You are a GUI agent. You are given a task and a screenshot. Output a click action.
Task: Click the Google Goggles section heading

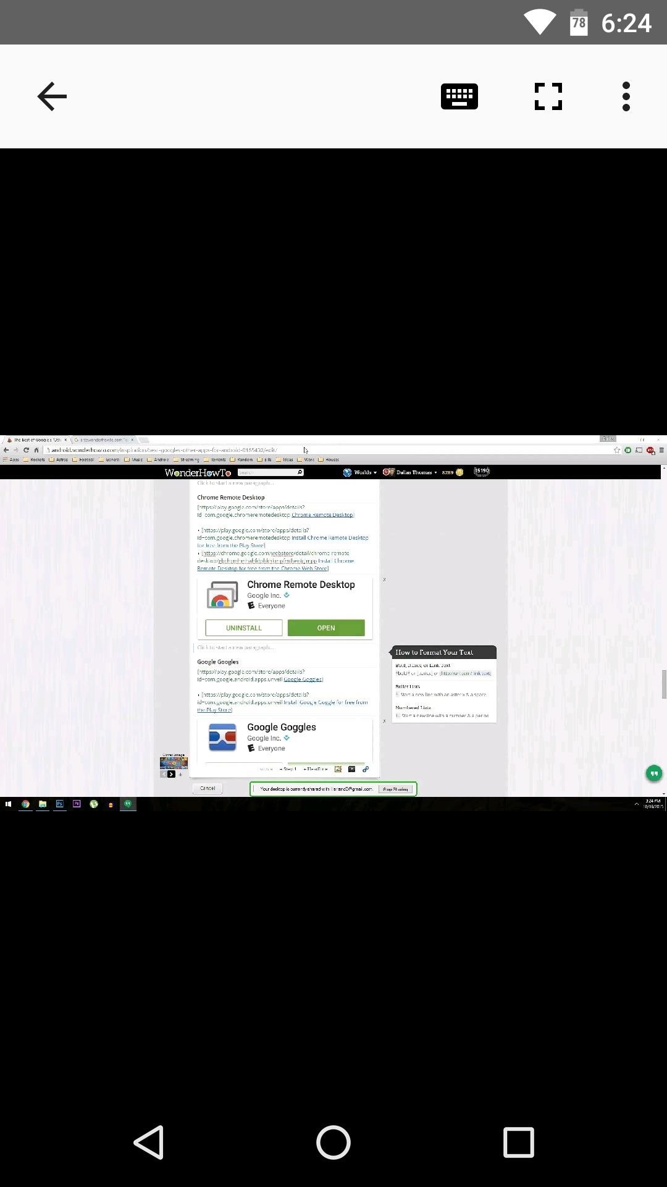pos(218,662)
